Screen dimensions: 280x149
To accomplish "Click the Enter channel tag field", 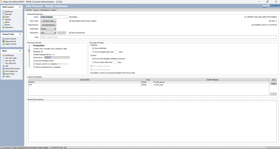I will (158, 37).
